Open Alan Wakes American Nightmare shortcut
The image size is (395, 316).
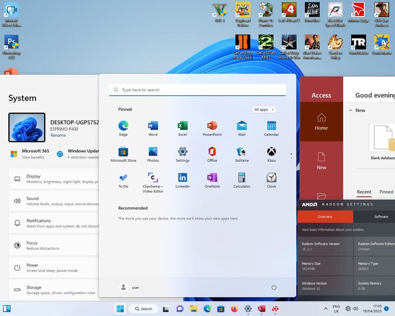tap(312, 47)
